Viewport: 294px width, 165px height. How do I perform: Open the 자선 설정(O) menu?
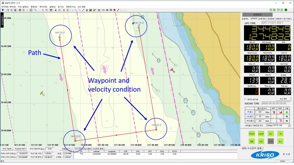23,7
